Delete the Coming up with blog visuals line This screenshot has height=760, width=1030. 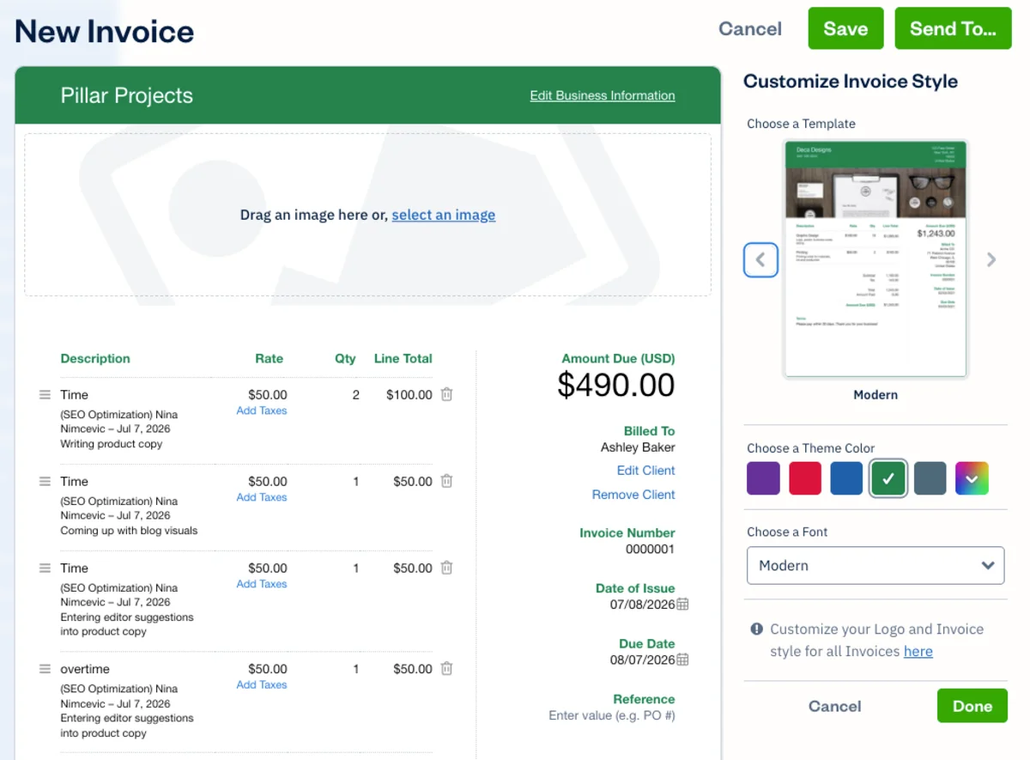(x=446, y=482)
